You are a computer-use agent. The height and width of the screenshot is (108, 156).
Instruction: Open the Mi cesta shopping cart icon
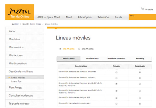point(142,9)
